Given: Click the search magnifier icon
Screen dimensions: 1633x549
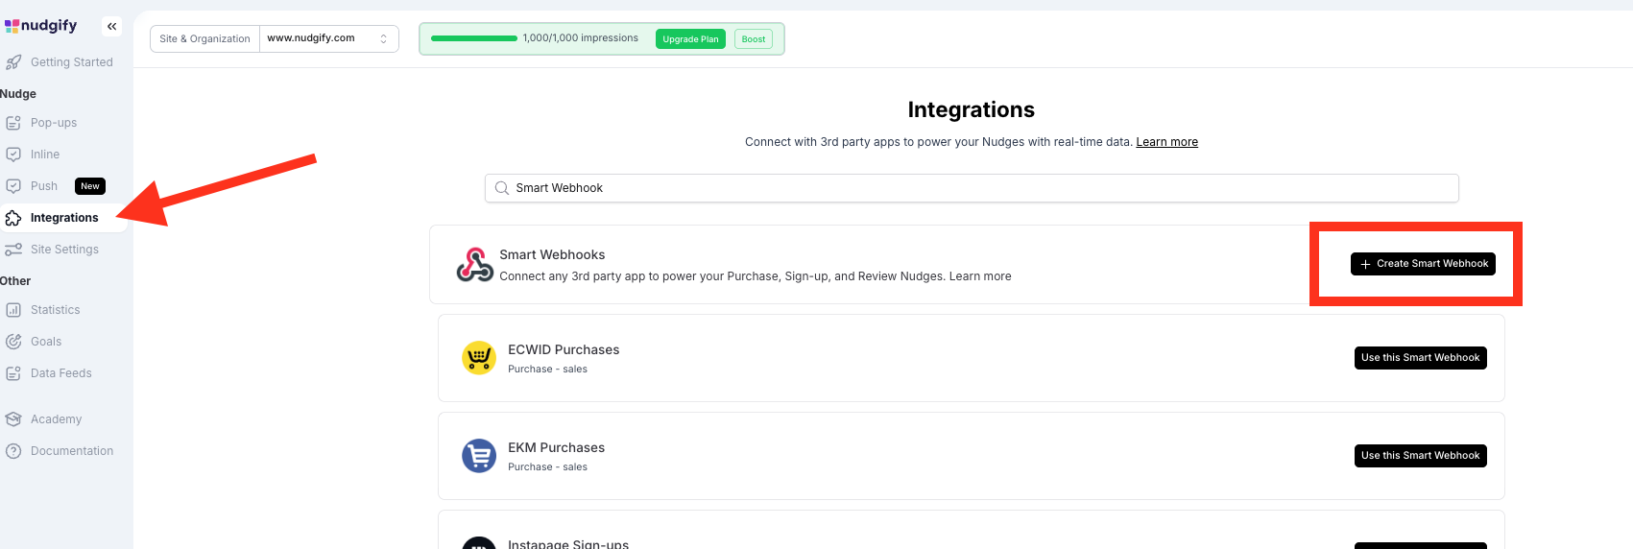Looking at the screenshot, I should (x=502, y=188).
